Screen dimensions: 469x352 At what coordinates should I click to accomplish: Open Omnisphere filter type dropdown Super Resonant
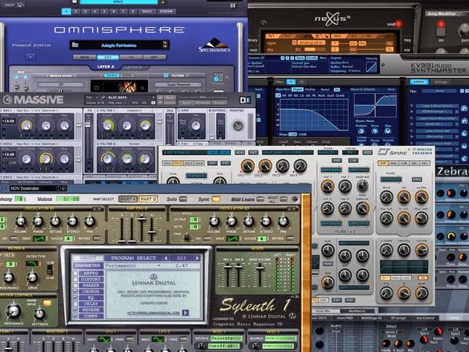pyautogui.click(x=178, y=85)
